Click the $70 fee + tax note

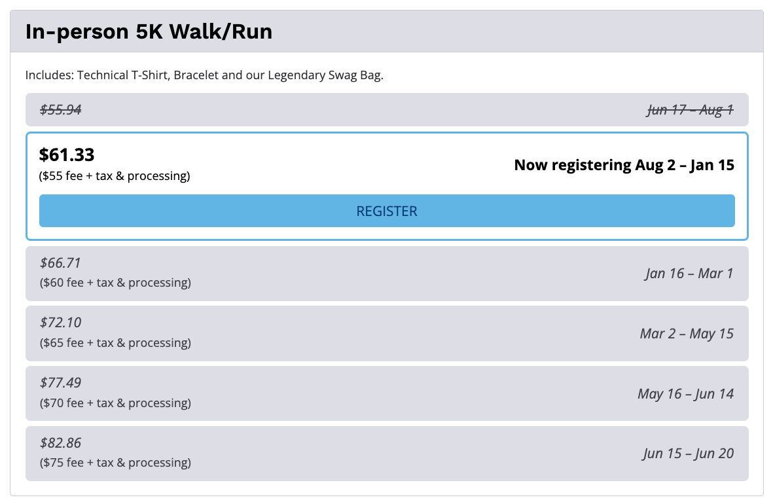click(115, 403)
